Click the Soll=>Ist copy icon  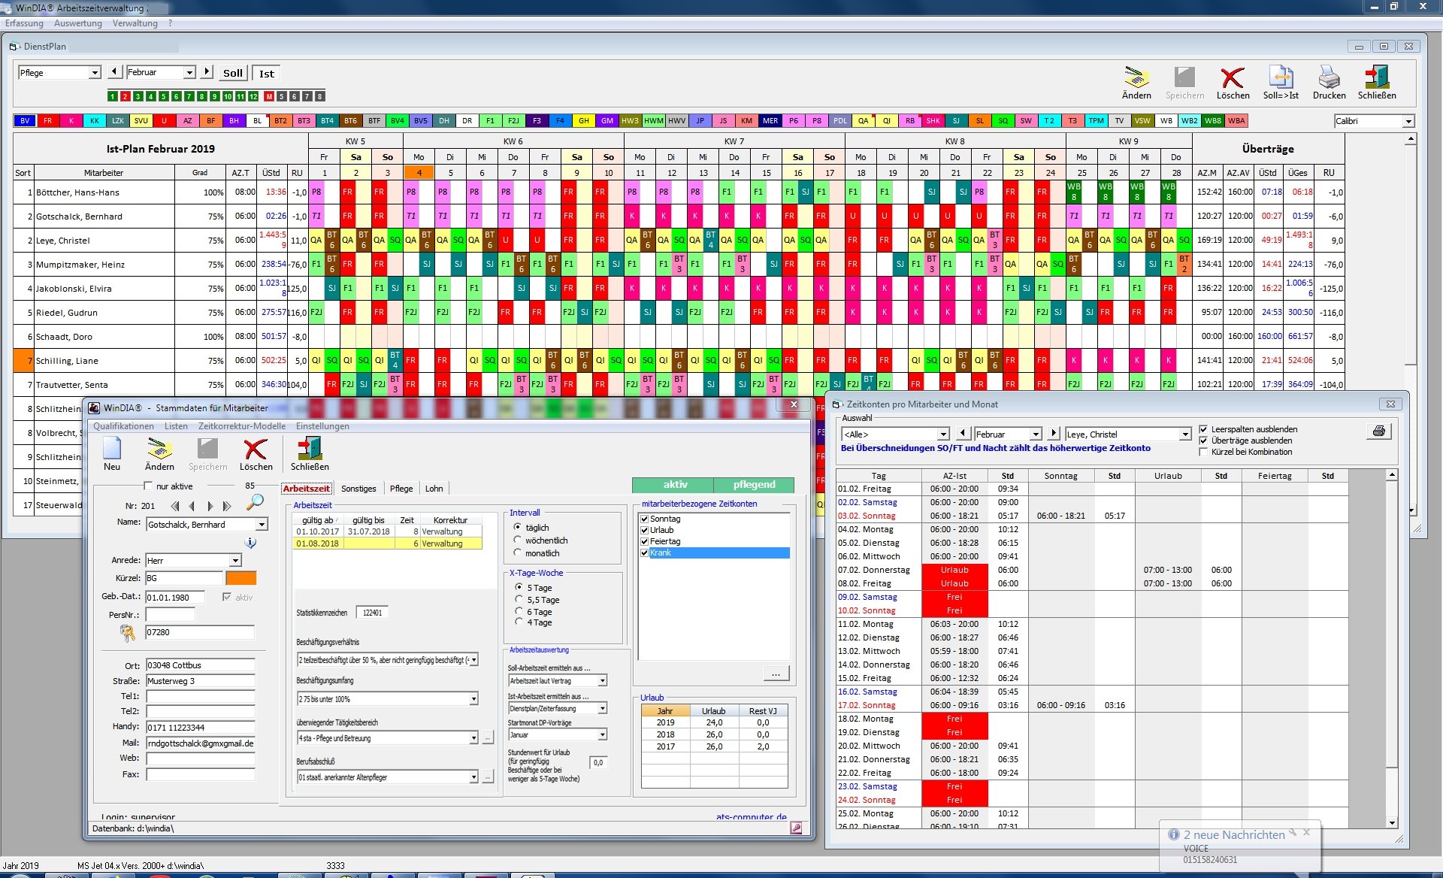(x=1281, y=77)
